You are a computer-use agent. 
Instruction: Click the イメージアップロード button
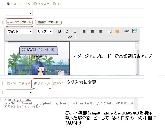(x=19, y=22)
